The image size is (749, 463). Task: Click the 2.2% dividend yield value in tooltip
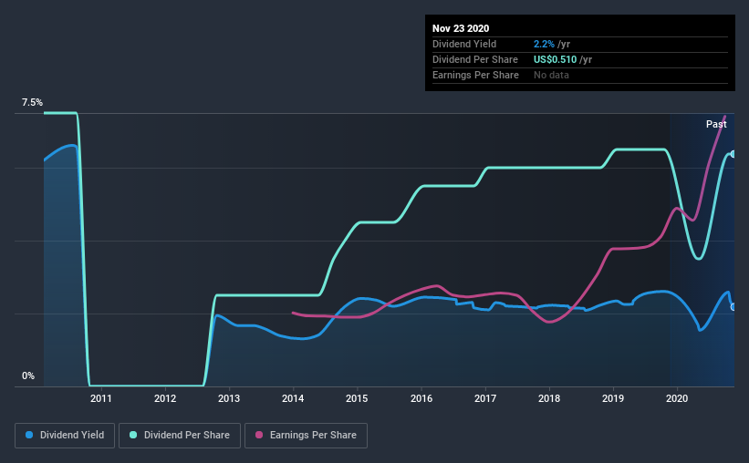click(x=544, y=44)
